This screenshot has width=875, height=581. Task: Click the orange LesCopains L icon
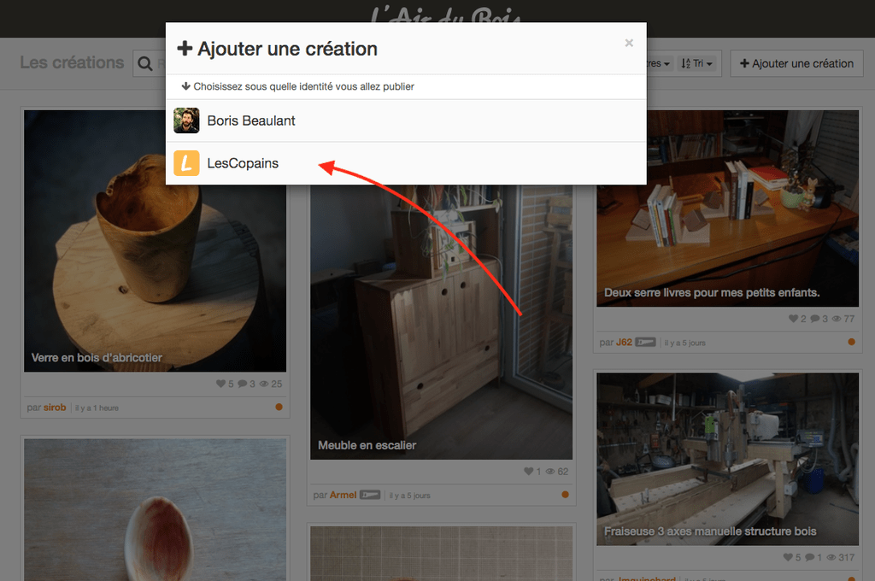pos(186,163)
